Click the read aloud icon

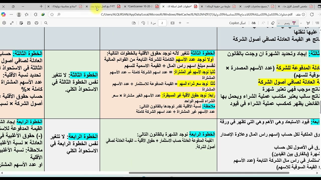click(x=263, y=23)
